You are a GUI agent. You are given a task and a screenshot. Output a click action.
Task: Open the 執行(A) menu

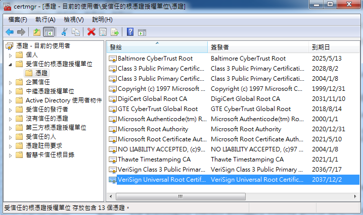pyautogui.click(x=46, y=20)
